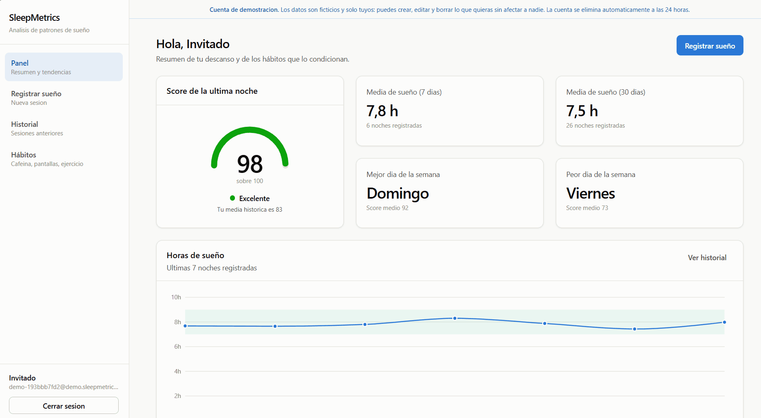Viewport: 761px width, 418px height.
Task: Click the SleepMetrics logo title
Action: [x=34, y=18]
